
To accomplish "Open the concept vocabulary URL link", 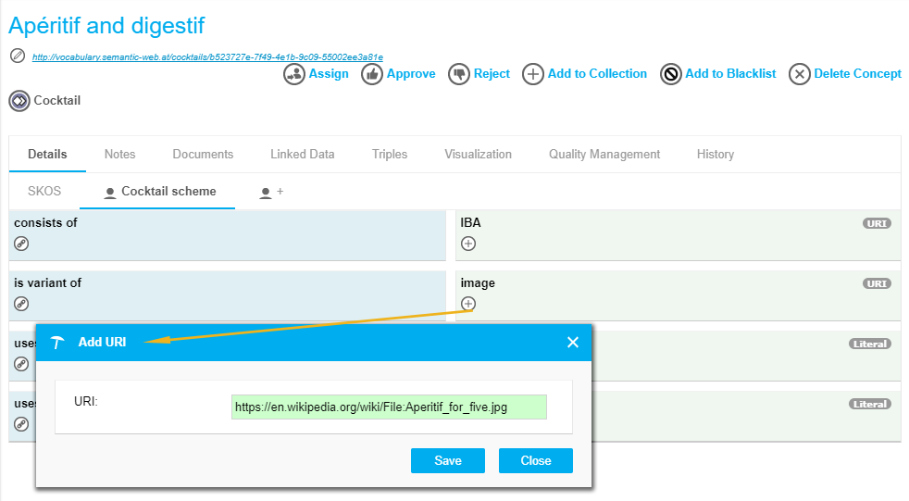I will pyautogui.click(x=207, y=56).
